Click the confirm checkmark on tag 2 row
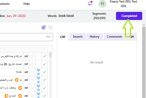Image resolution: width=146 pixels, height=98 pixels. pyautogui.click(x=45, y=80)
